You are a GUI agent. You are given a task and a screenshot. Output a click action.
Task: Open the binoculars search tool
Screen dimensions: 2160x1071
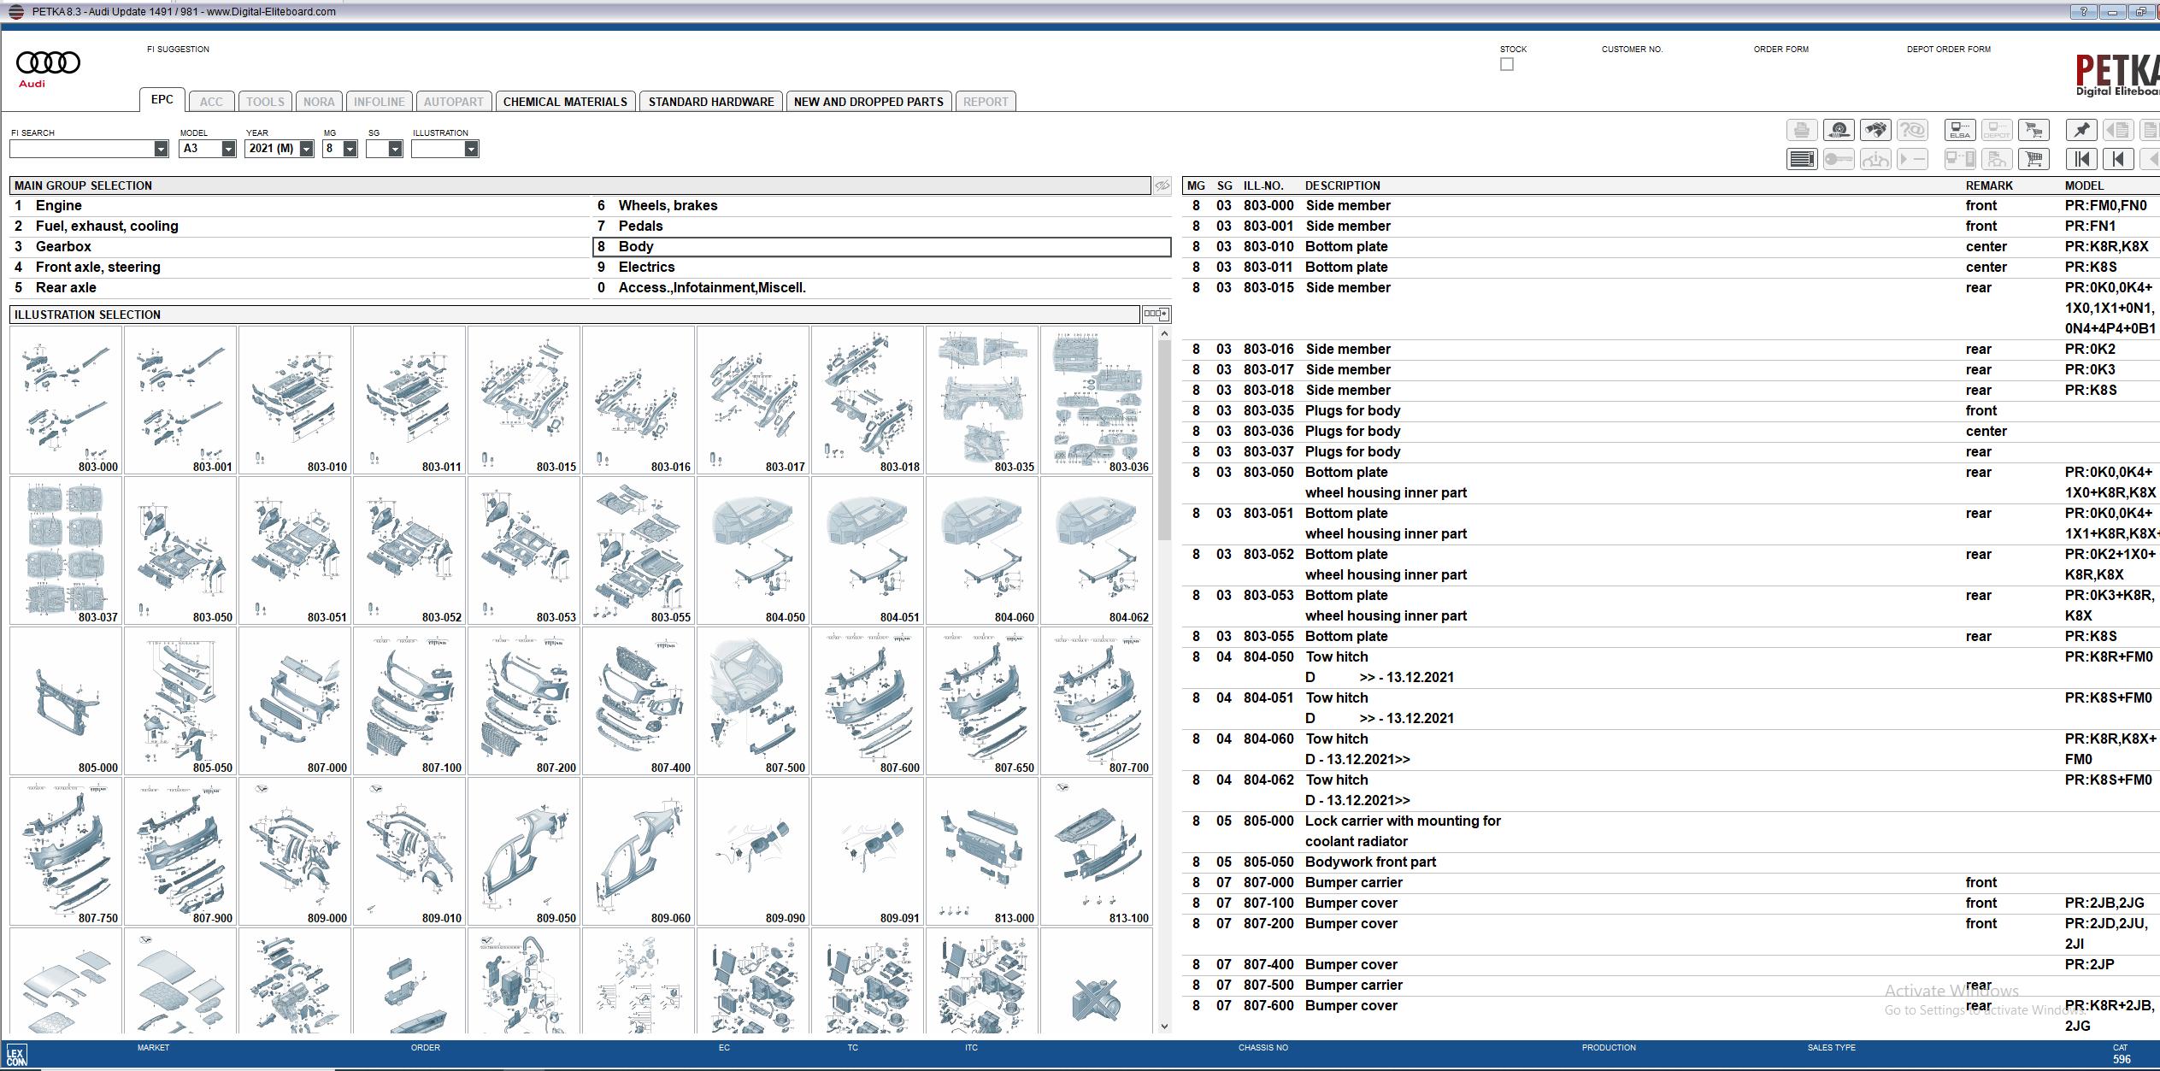(x=1876, y=130)
